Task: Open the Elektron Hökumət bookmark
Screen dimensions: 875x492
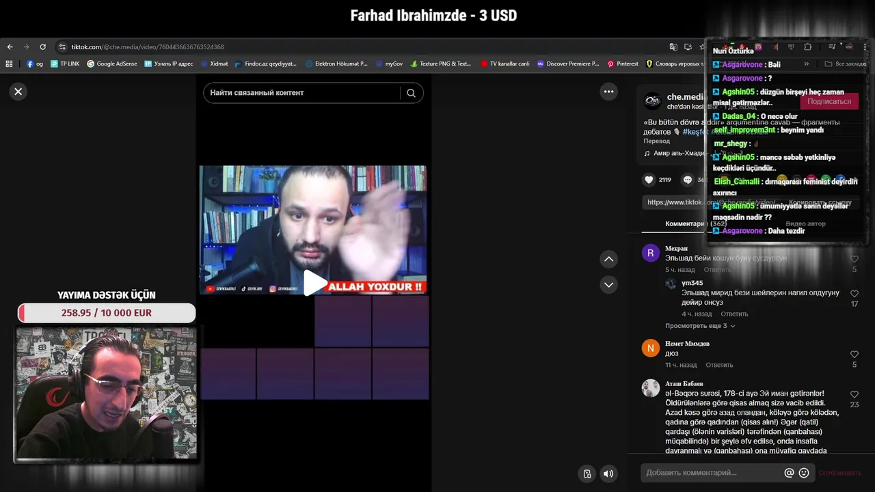Action: 336,64
